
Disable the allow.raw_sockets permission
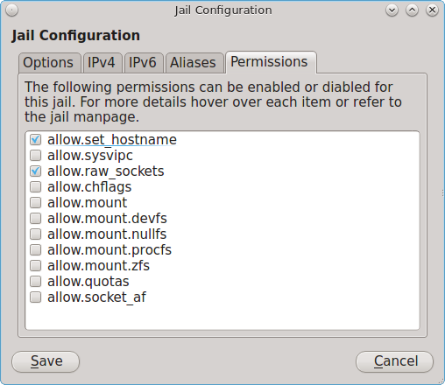pyautogui.click(x=36, y=171)
